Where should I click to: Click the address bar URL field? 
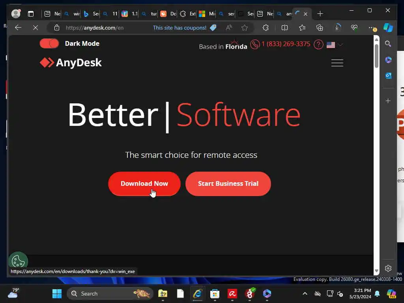95,28
